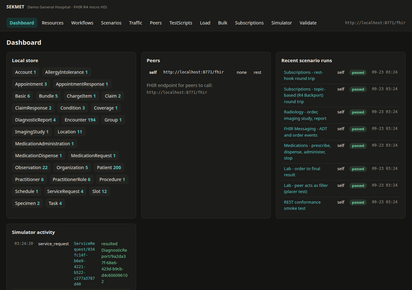412x290 pixels.
Task: Open the Patient 200 resource chip
Action: pyautogui.click(x=109, y=168)
